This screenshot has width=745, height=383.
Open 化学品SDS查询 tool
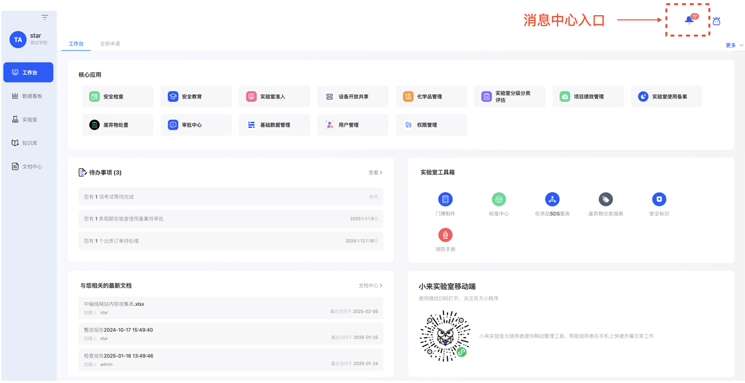(552, 204)
